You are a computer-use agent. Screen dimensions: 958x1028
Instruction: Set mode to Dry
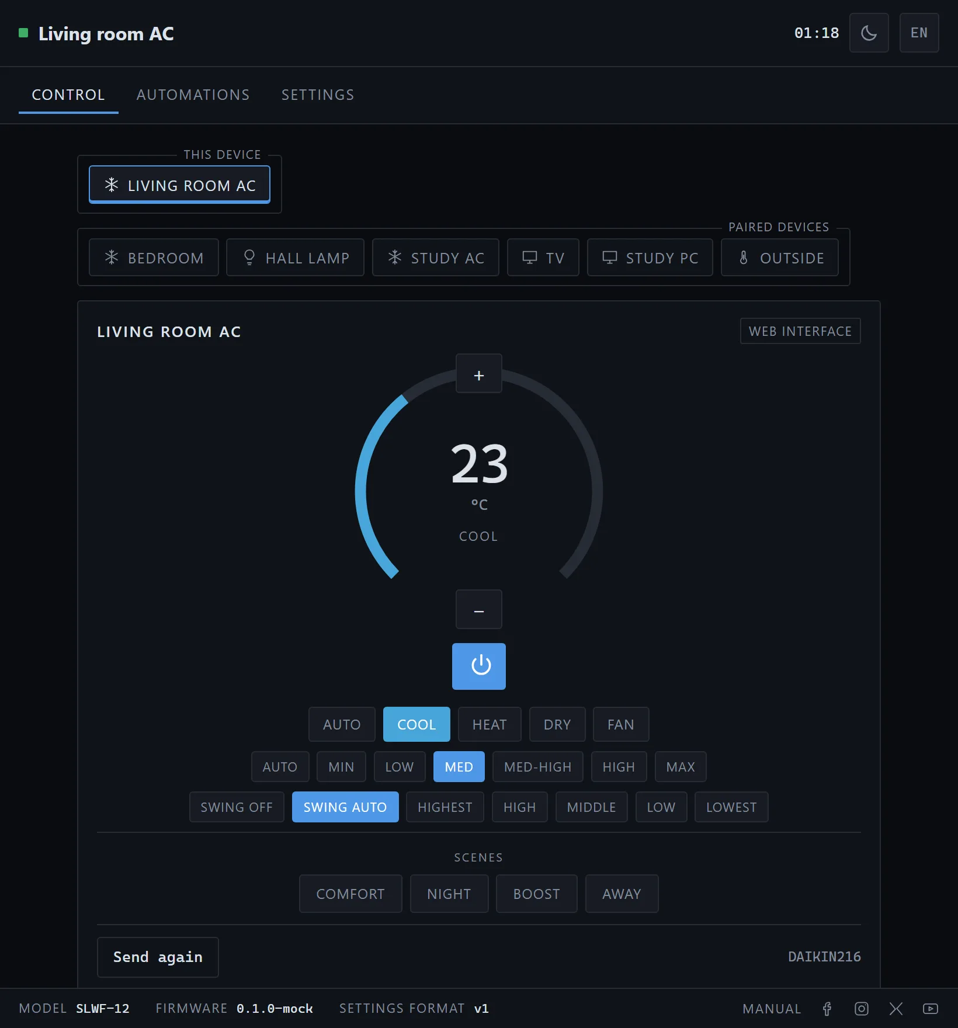557,724
